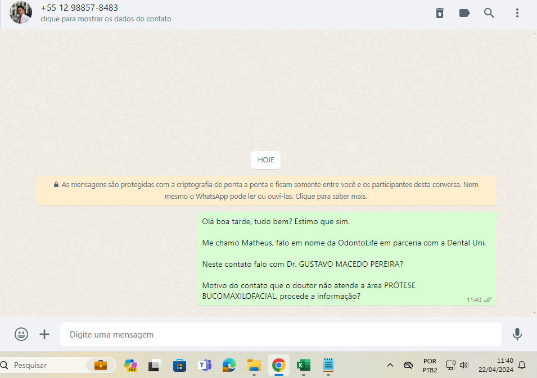The height and width of the screenshot is (378, 537).
Task: Launch Microsoft Store from taskbar
Action: (179, 365)
